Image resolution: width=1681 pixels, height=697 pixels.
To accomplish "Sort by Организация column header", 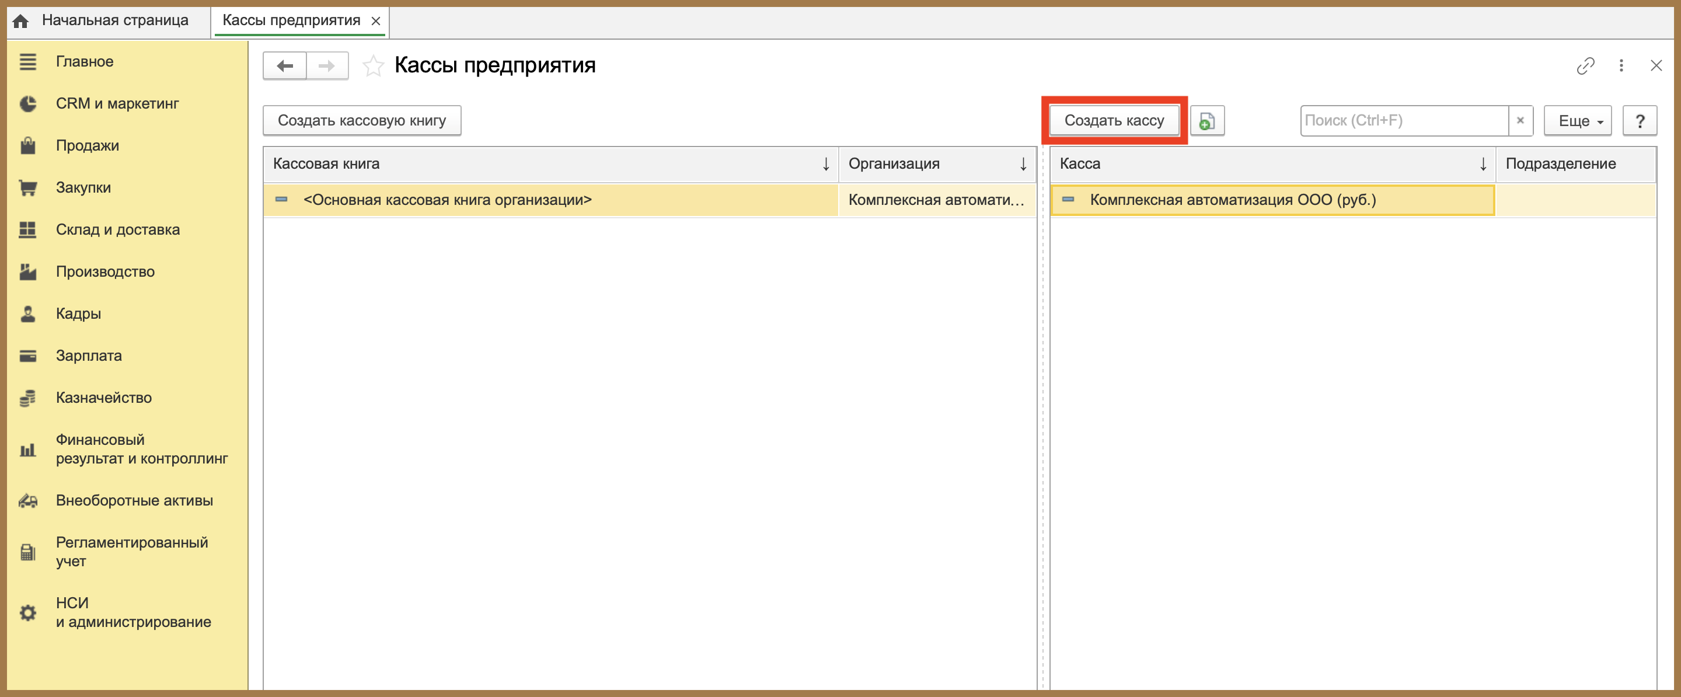I will pos(937,164).
